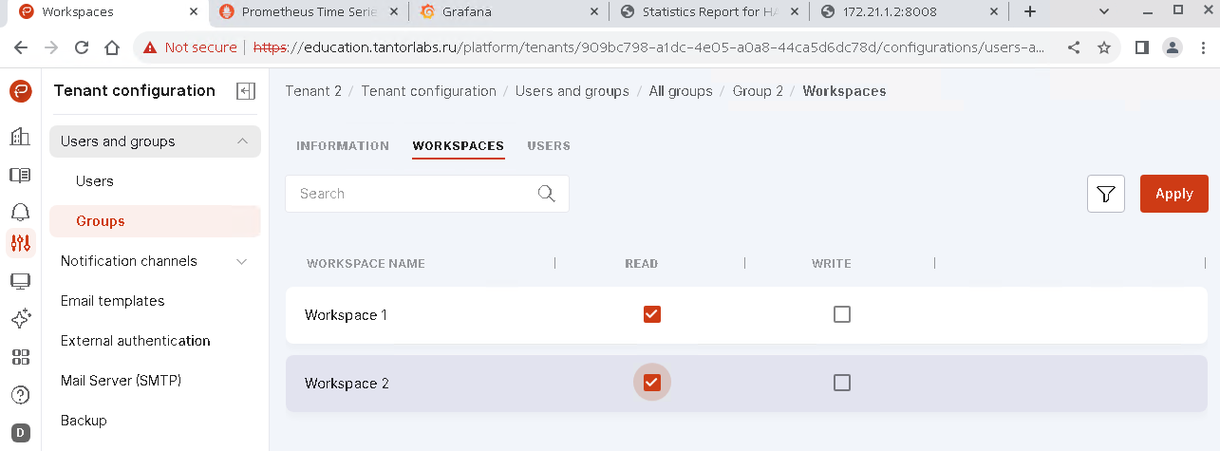Enable Write permission for Workspace 2
Viewport: 1220px width, 451px height.
pyautogui.click(x=841, y=383)
